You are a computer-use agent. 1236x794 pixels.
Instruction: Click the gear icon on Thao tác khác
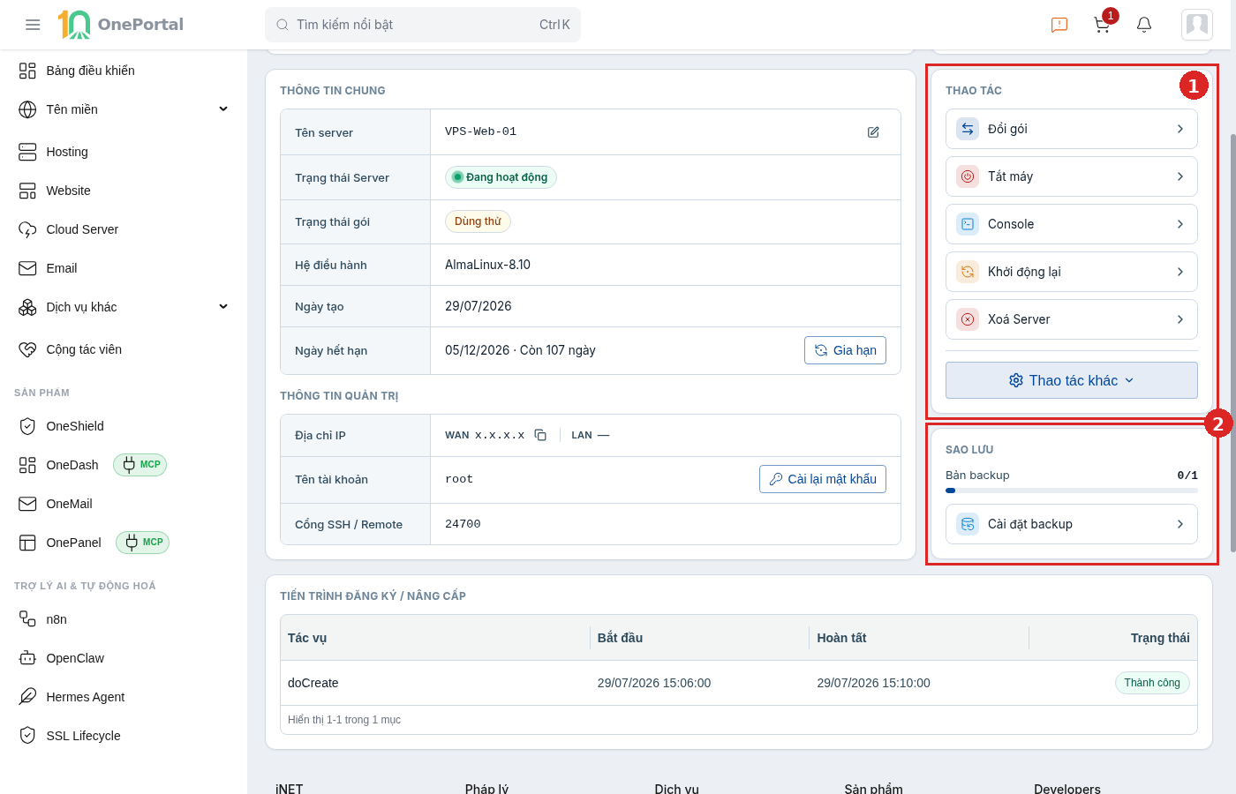1016,380
